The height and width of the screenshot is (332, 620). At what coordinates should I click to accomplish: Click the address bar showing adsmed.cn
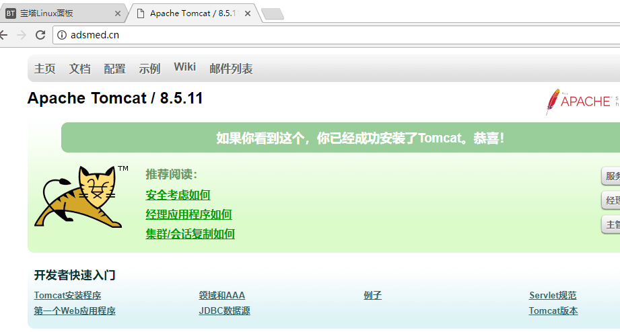(336, 35)
